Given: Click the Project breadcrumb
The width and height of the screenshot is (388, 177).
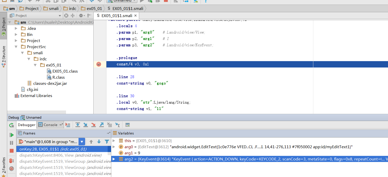Looking at the screenshot, I should coord(29,8).
